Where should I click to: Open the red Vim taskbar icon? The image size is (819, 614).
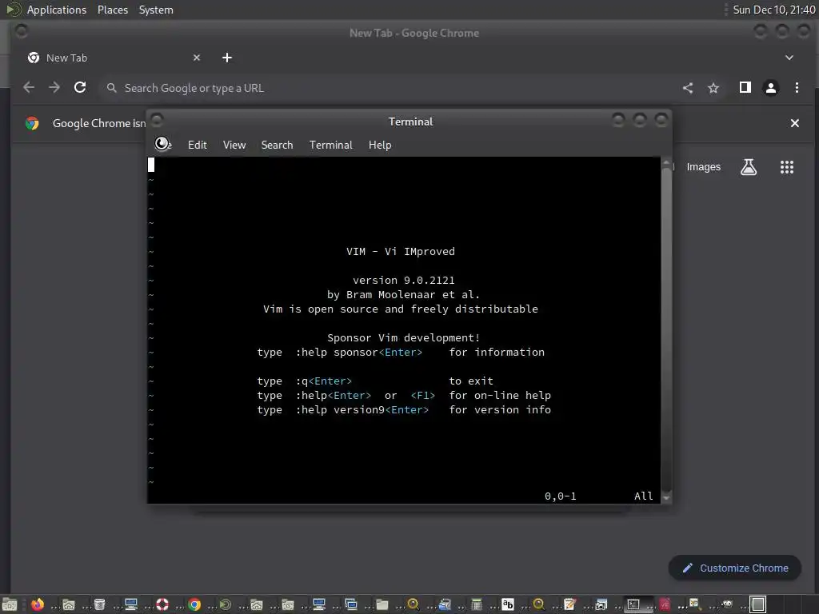[x=665, y=604]
